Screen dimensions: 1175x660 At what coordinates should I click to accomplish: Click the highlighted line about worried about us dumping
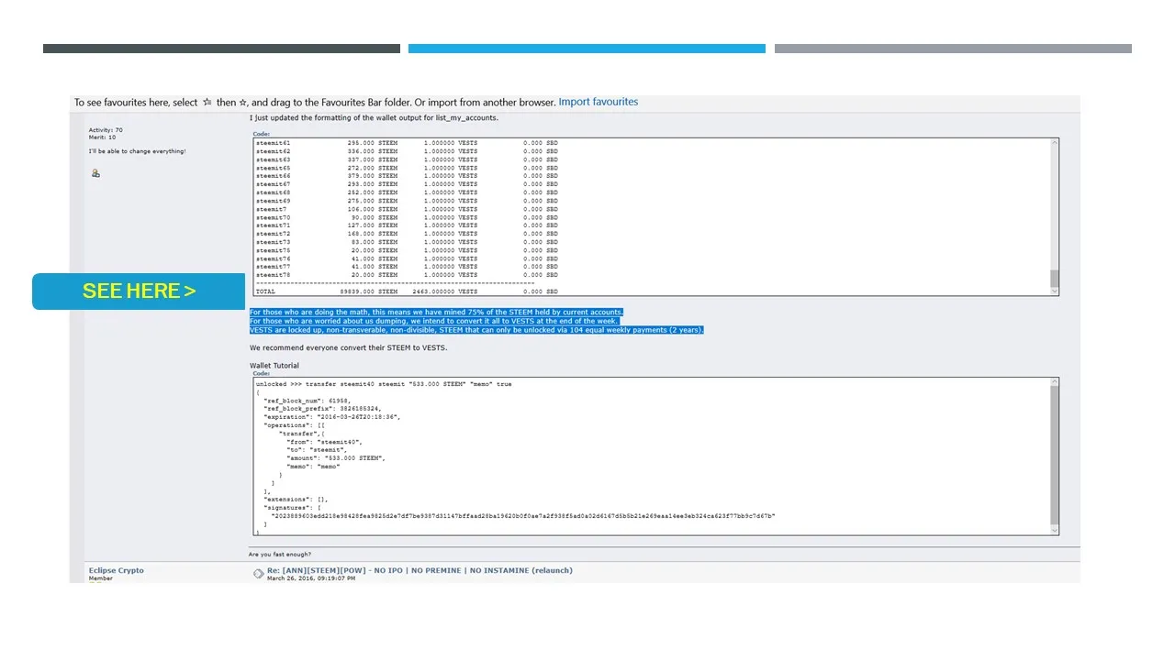pos(434,321)
